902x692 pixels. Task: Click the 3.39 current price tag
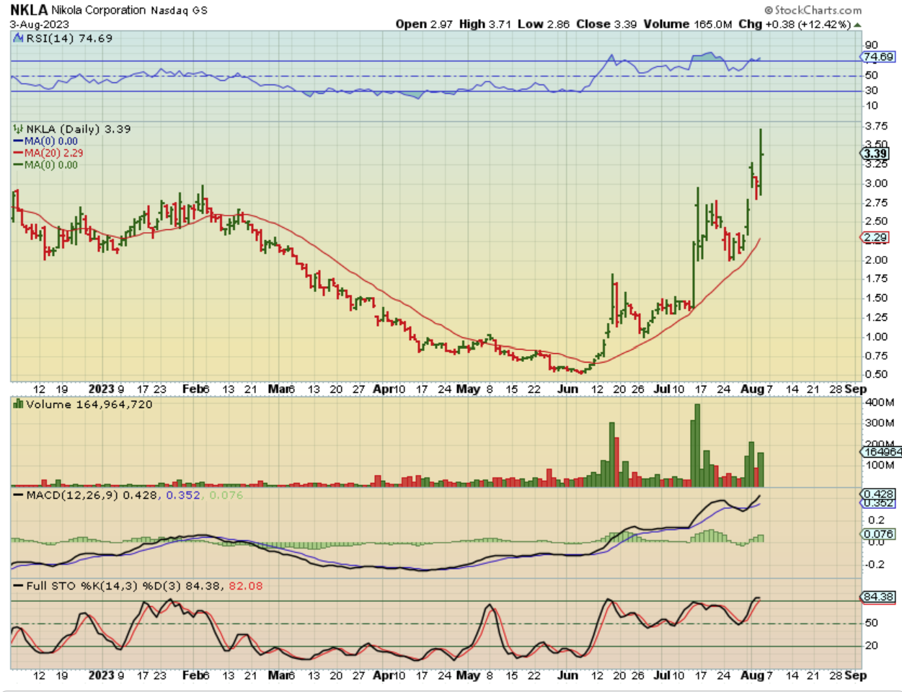tap(875, 154)
